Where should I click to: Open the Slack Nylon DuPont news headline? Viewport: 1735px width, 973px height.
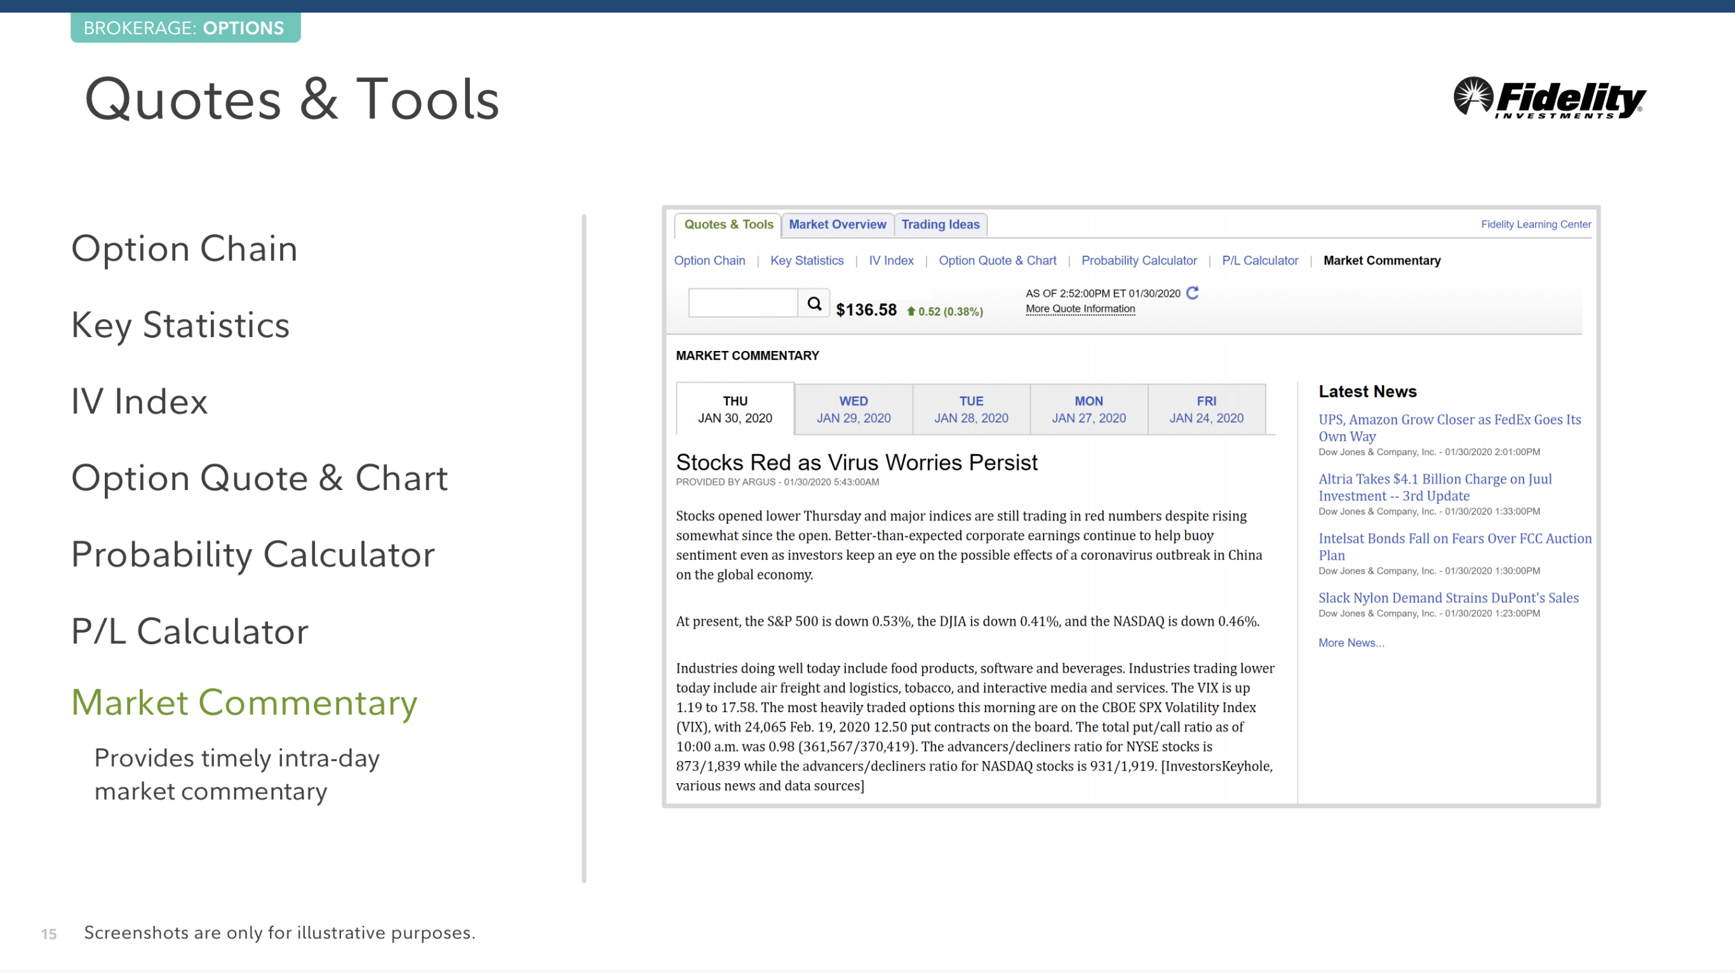(x=1448, y=598)
